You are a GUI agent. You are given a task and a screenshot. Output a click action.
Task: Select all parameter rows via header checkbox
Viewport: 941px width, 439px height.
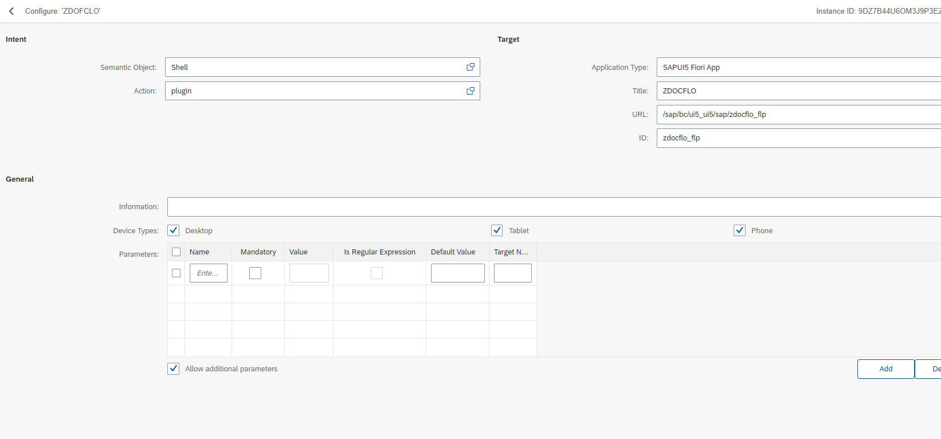[176, 252]
